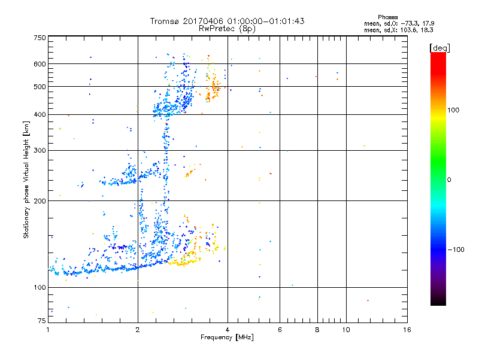This screenshot has height=359, width=479.
Task: Click the 'mean, sd,O: -73.3, 17.9' text
Action: click(x=399, y=23)
